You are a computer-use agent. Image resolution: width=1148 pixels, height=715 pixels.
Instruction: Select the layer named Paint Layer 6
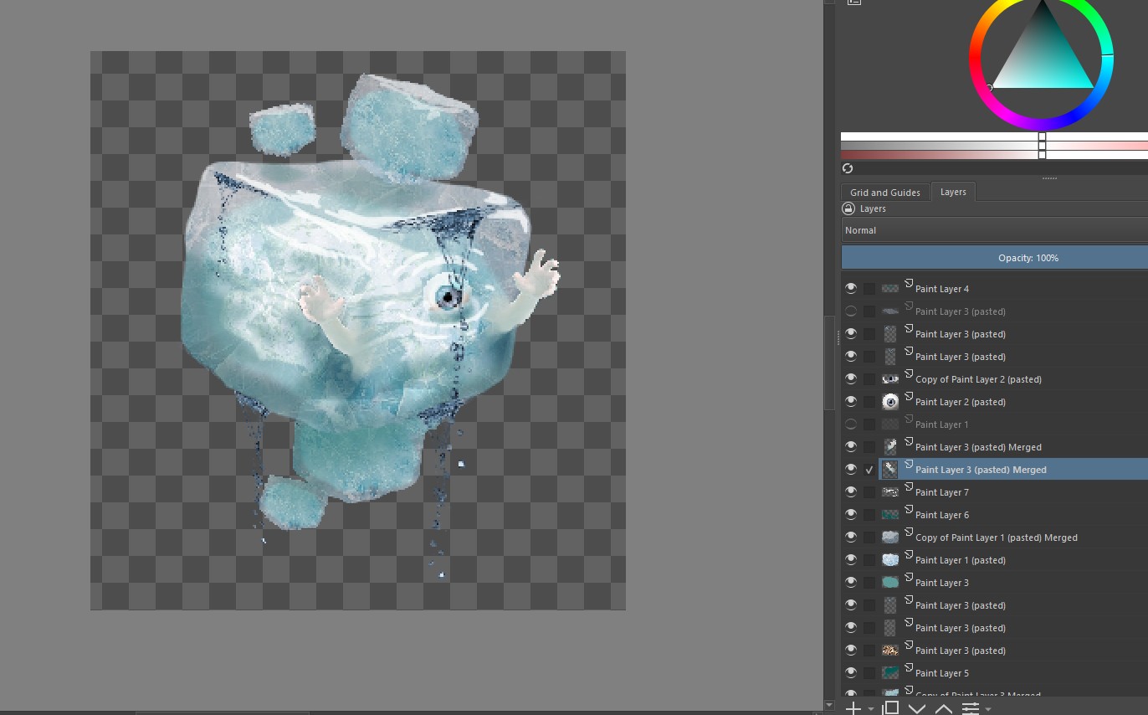(x=942, y=515)
